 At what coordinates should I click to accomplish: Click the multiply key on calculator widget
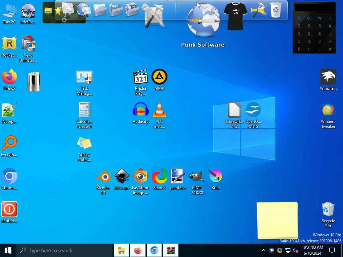330,26
